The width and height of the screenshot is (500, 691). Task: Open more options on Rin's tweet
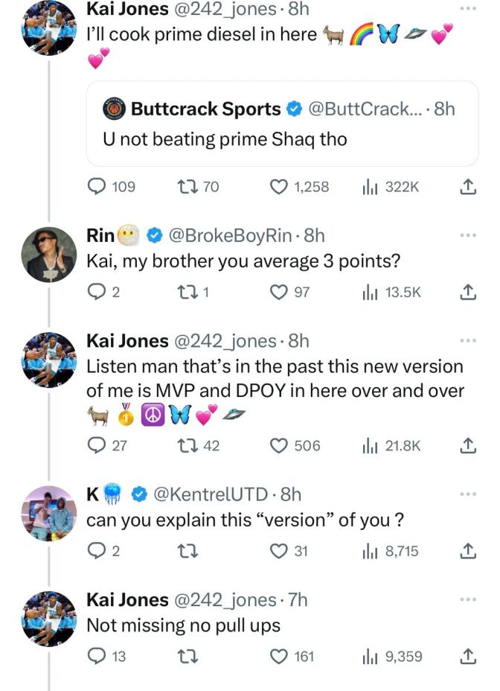(x=467, y=235)
